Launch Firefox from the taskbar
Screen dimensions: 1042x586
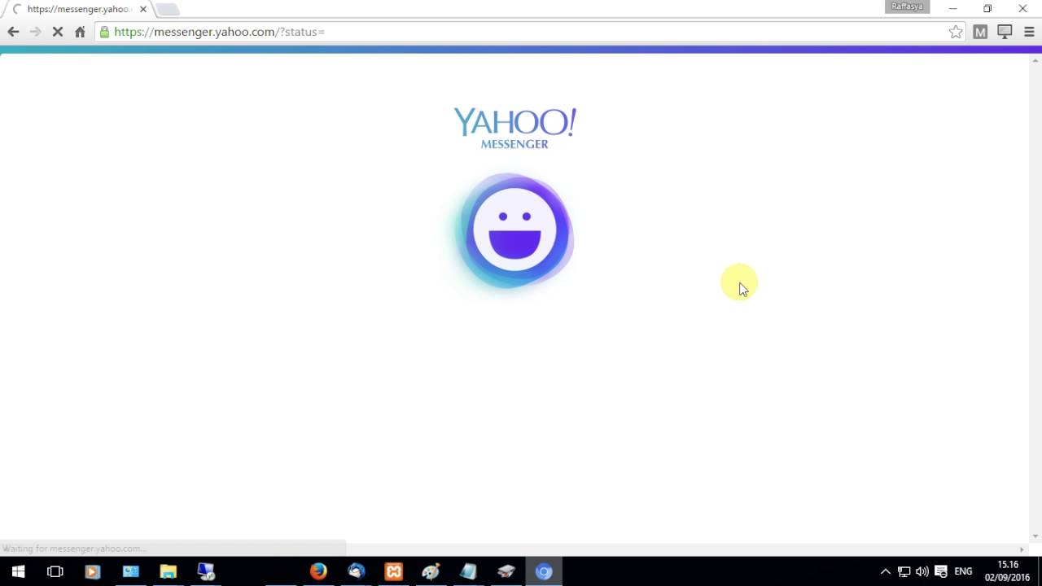click(318, 571)
